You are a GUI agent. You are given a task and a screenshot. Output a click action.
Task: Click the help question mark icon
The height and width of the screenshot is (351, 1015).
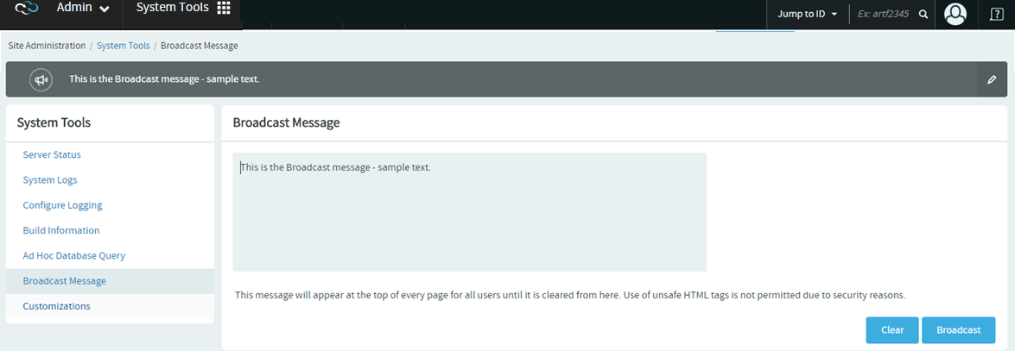pyautogui.click(x=997, y=14)
